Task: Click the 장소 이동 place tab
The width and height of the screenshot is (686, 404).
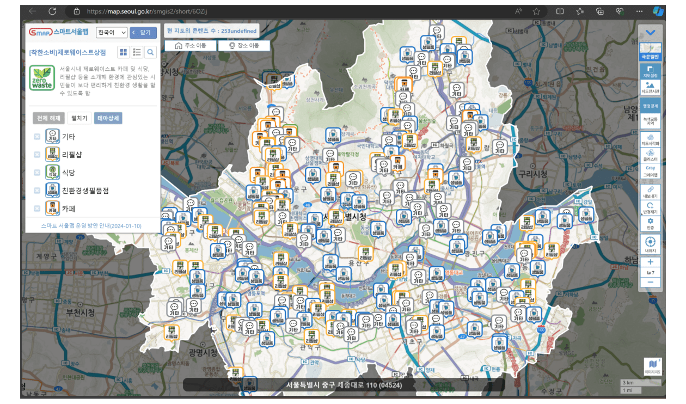Action: click(244, 46)
